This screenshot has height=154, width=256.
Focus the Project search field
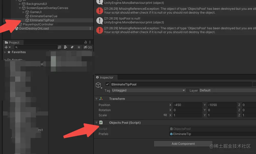click(36, 47)
